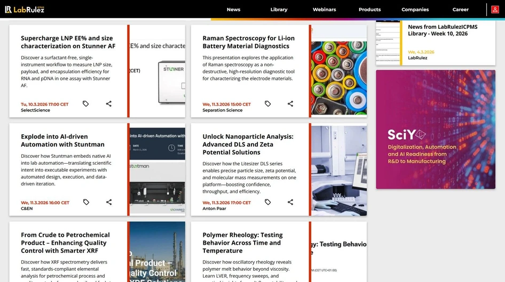This screenshot has width=505, height=282.
Task: Click tag icon on Unlock Nanoparticle Analysis card
Action: [267, 202]
